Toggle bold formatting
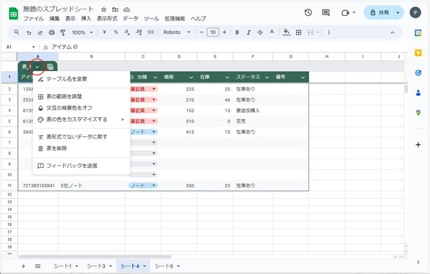The height and width of the screenshot is (274, 430). point(237,32)
